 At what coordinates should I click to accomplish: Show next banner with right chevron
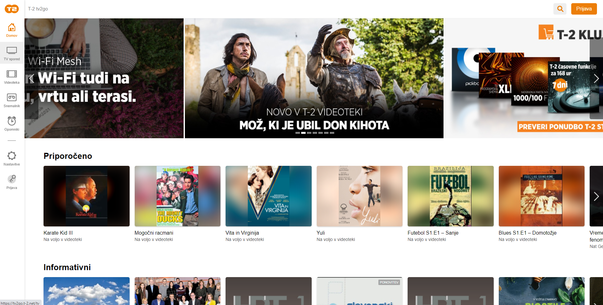[x=596, y=79]
